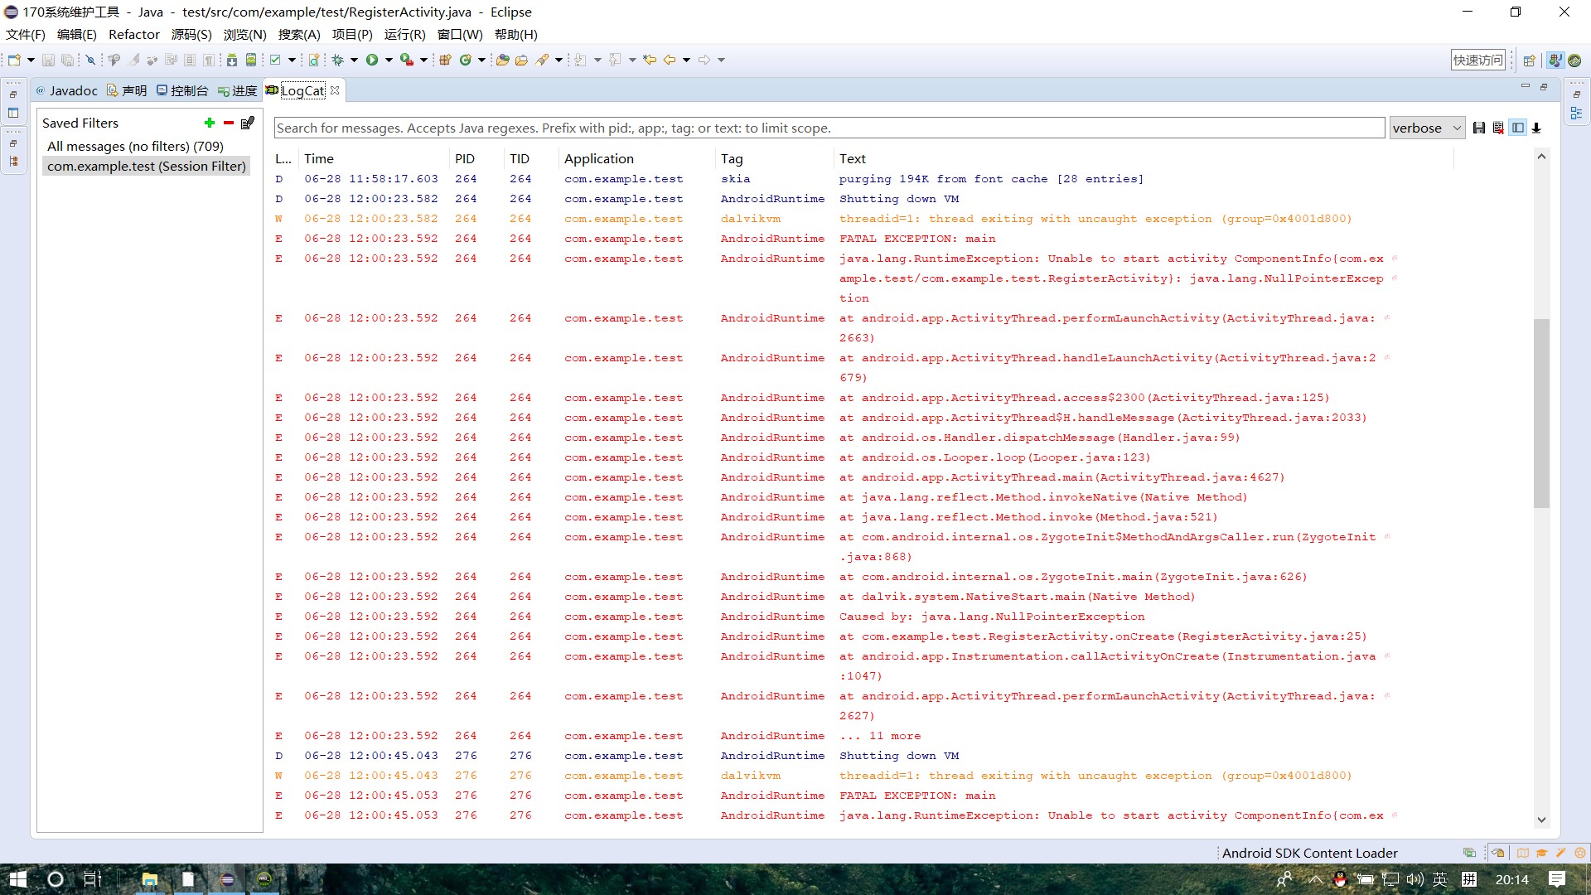Open the Refactor menu
Viewport: 1591px width, 895px height.
(x=134, y=34)
